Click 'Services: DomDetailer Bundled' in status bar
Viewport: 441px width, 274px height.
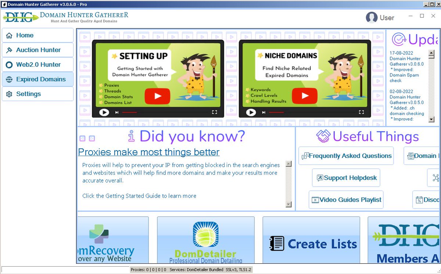click(196, 270)
